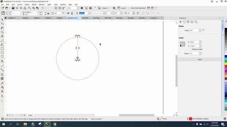227x127 pixels.
Task: Click the red color swatch in palette
Action: tap(226, 66)
